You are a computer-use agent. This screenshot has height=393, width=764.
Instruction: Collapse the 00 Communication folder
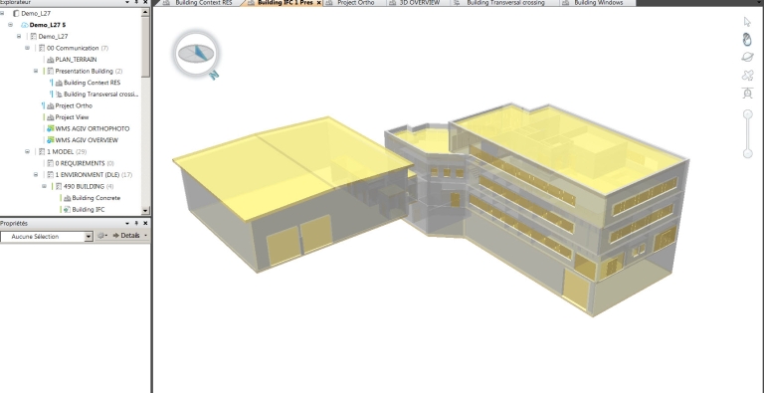pos(27,48)
